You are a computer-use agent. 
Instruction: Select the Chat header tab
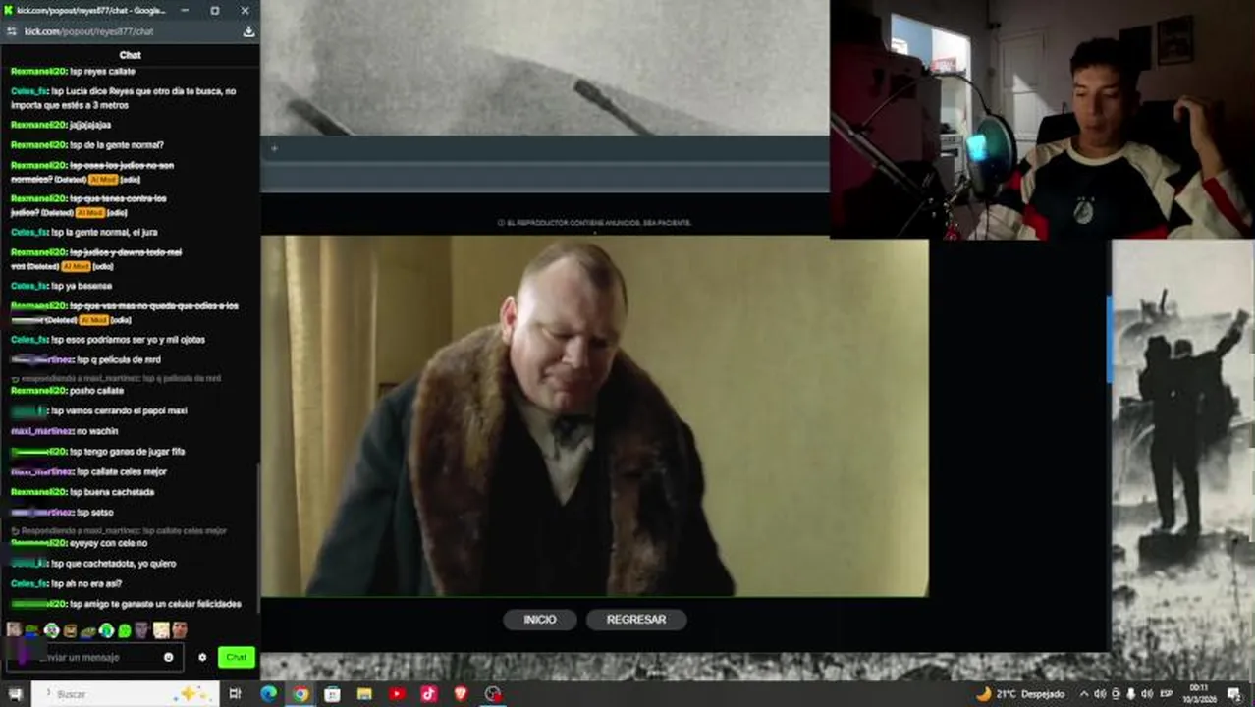(130, 55)
